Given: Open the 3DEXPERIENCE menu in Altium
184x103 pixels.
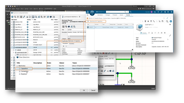Looking at the screenshot, I should [48, 9].
